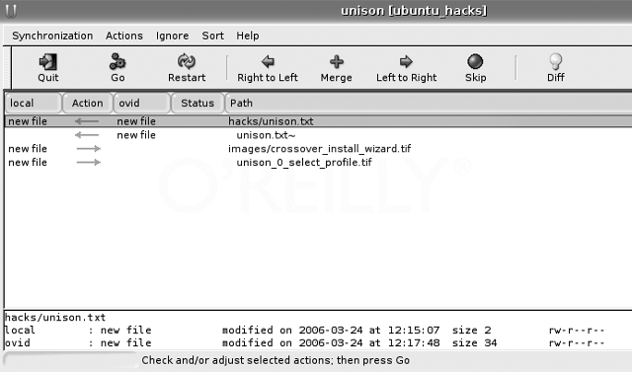Click the Skip ball icon
This screenshot has height=372, width=632.
click(x=475, y=61)
